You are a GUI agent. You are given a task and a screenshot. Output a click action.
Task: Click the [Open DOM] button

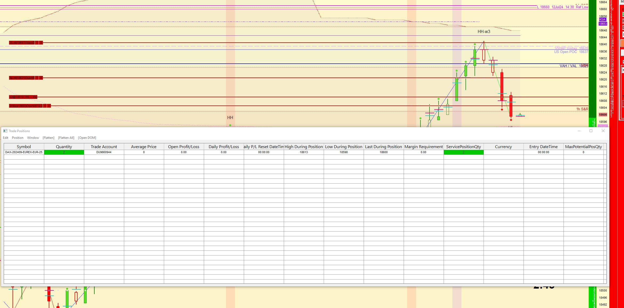click(87, 138)
